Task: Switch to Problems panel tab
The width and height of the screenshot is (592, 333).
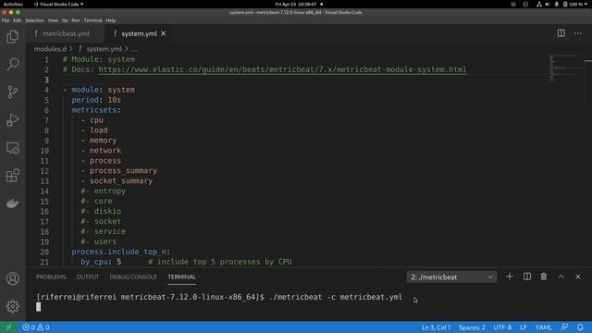Action: [x=51, y=277]
